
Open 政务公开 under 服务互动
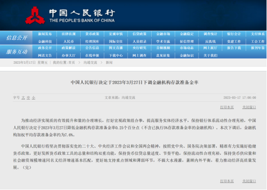pos(45,48)
